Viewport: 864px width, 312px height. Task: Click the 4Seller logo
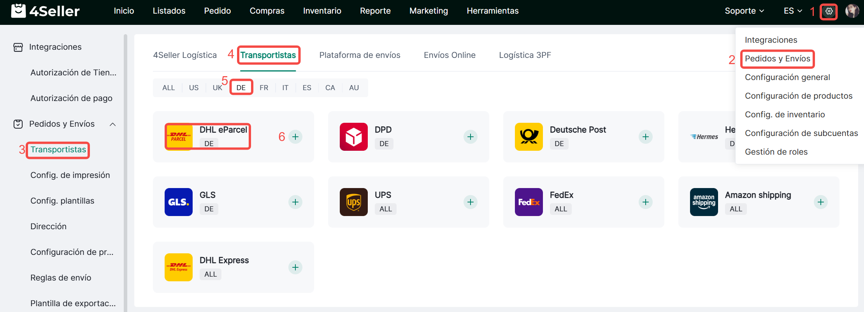pyautogui.click(x=45, y=11)
